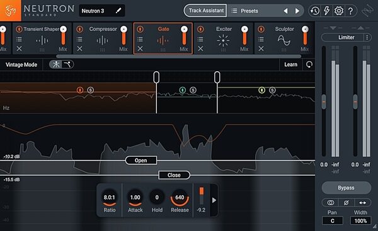Click the Sculptor Mix slider
The width and height of the screenshot is (378, 231).
point(305,36)
